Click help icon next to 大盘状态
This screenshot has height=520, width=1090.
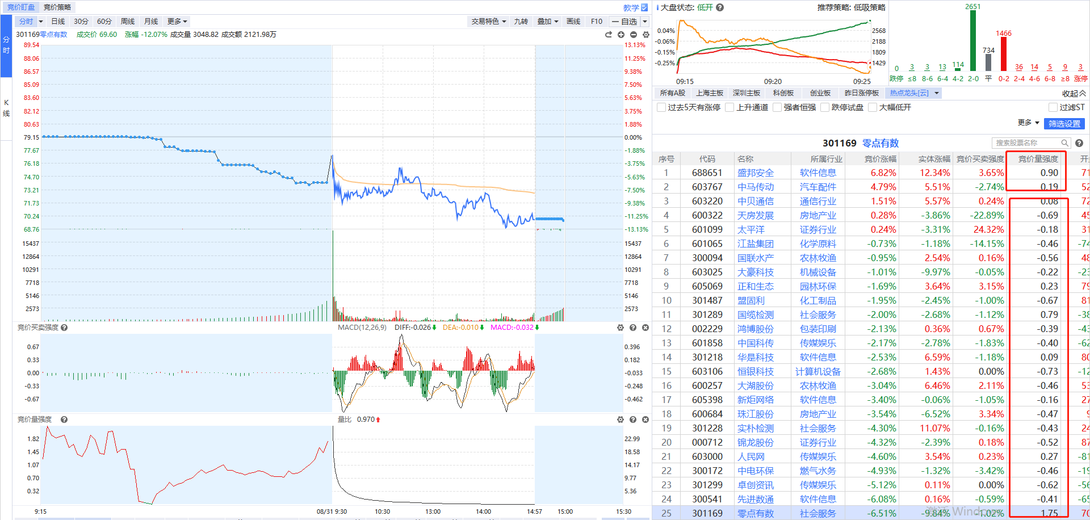pos(720,7)
